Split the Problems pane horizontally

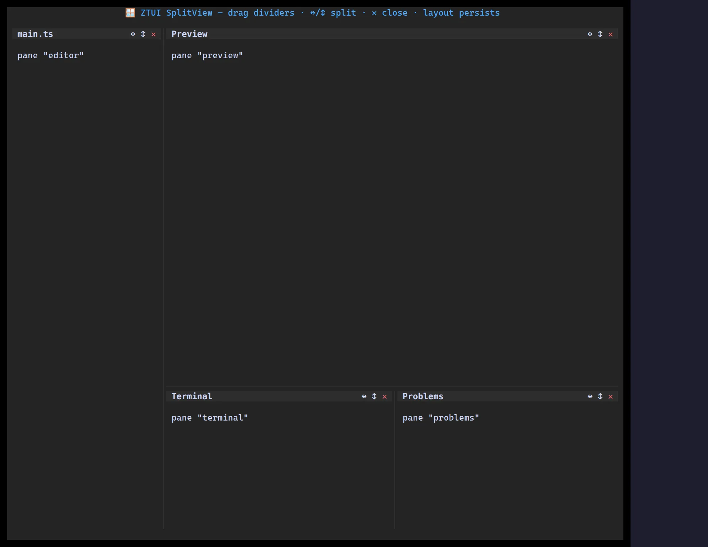(590, 396)
